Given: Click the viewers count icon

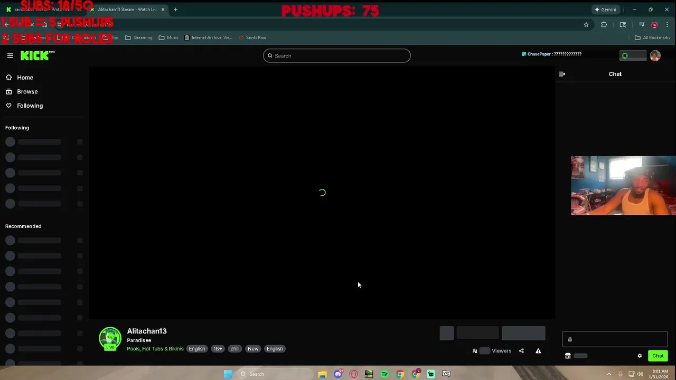Looking at the screenshot, I should point(475,351).
